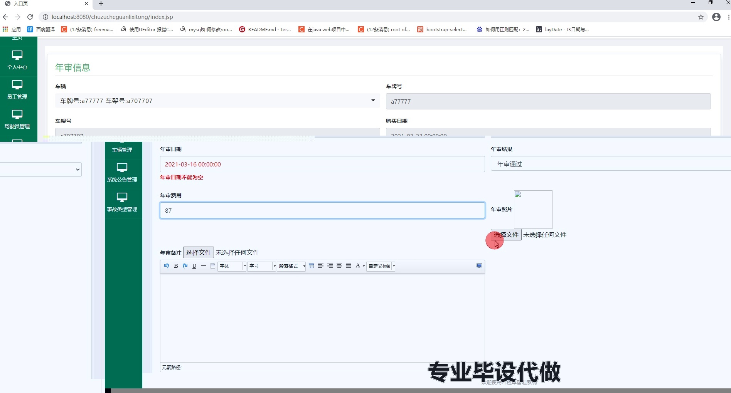Expand the font color dropdown arrow
The width and height of the screenshot is (731, 393).
(364, 266)
